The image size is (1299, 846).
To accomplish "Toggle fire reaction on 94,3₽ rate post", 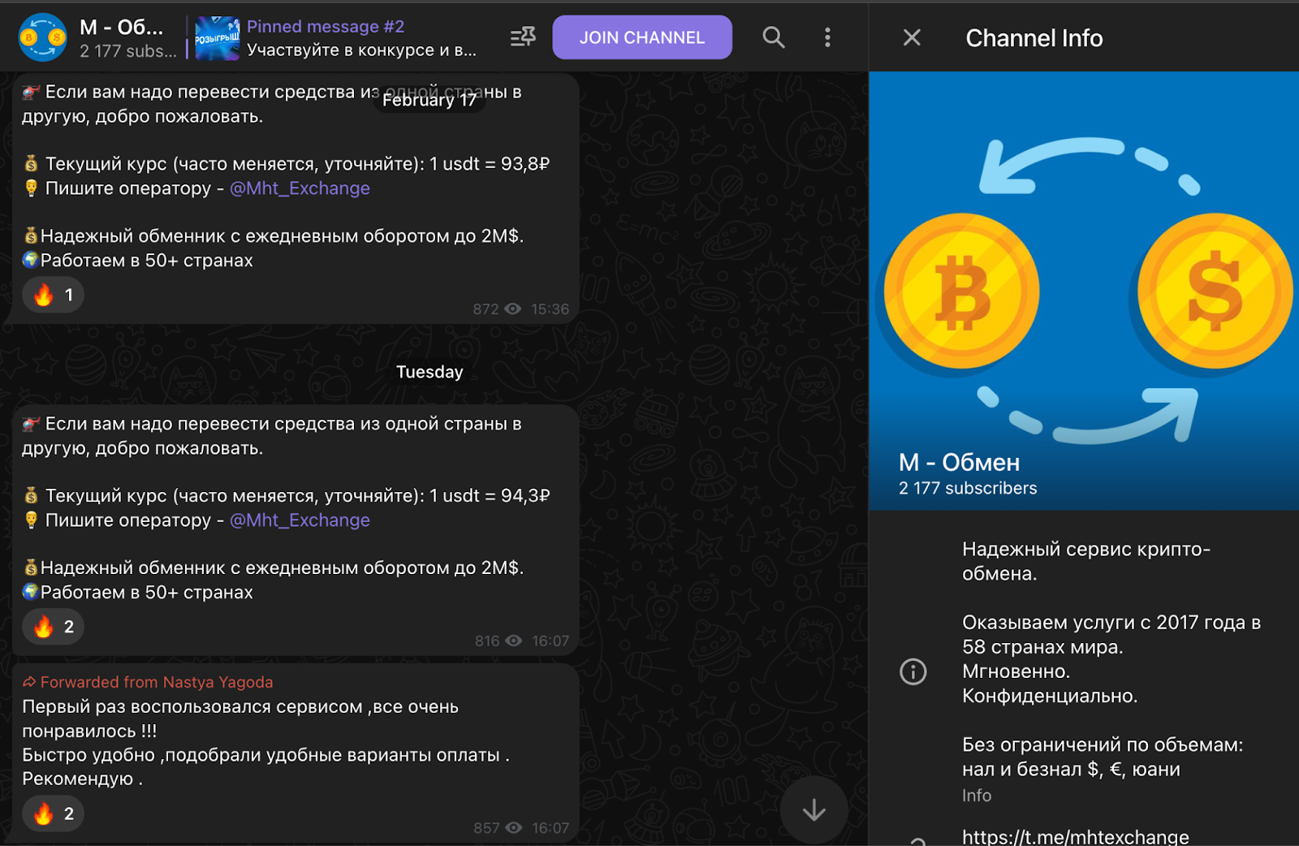I will point(54,627).
